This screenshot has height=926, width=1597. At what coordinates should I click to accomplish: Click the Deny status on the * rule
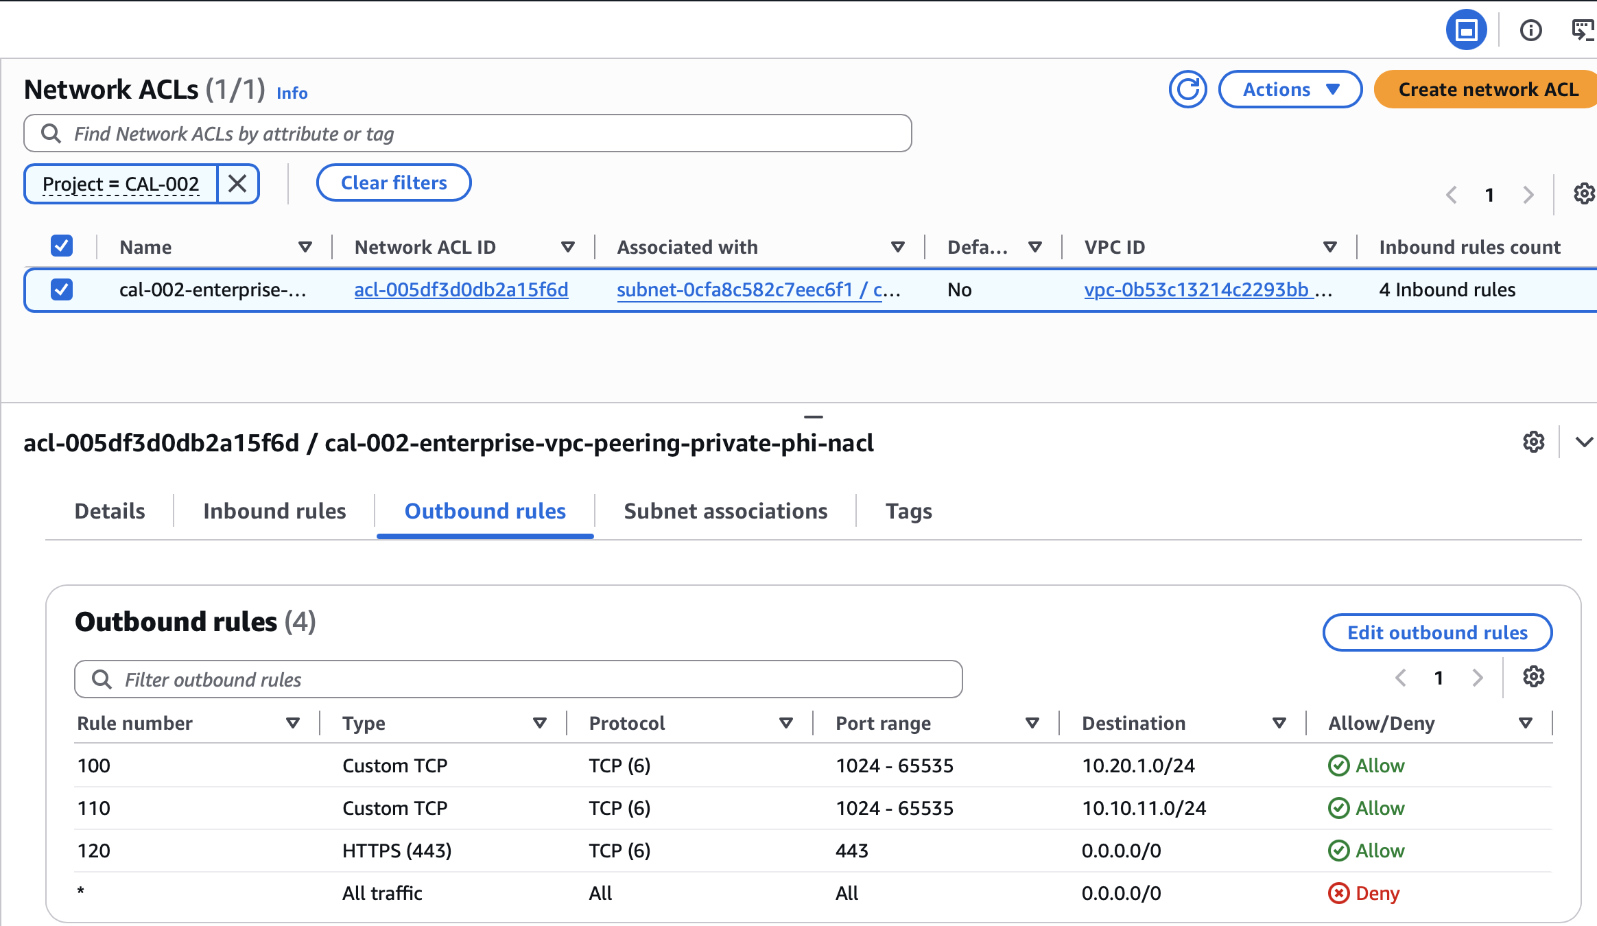1364,893
